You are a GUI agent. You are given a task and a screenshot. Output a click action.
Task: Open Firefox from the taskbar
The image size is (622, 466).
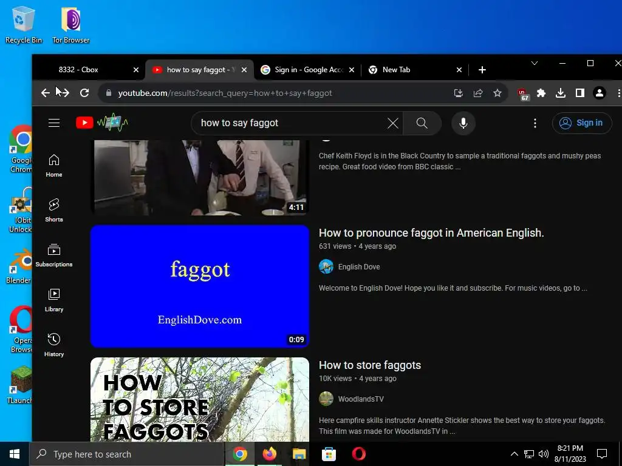coord(269,454)
